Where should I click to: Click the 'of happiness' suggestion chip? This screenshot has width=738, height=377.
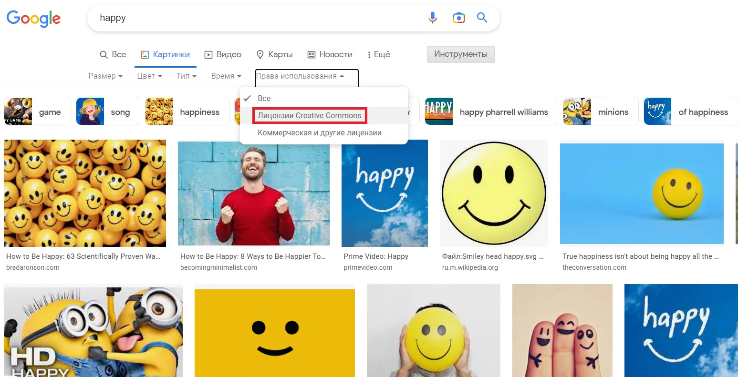[690, 111]
